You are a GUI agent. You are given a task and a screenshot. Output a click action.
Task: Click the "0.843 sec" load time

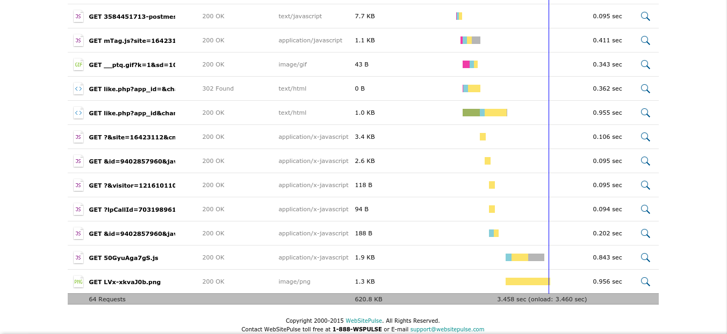click(607, 257)
